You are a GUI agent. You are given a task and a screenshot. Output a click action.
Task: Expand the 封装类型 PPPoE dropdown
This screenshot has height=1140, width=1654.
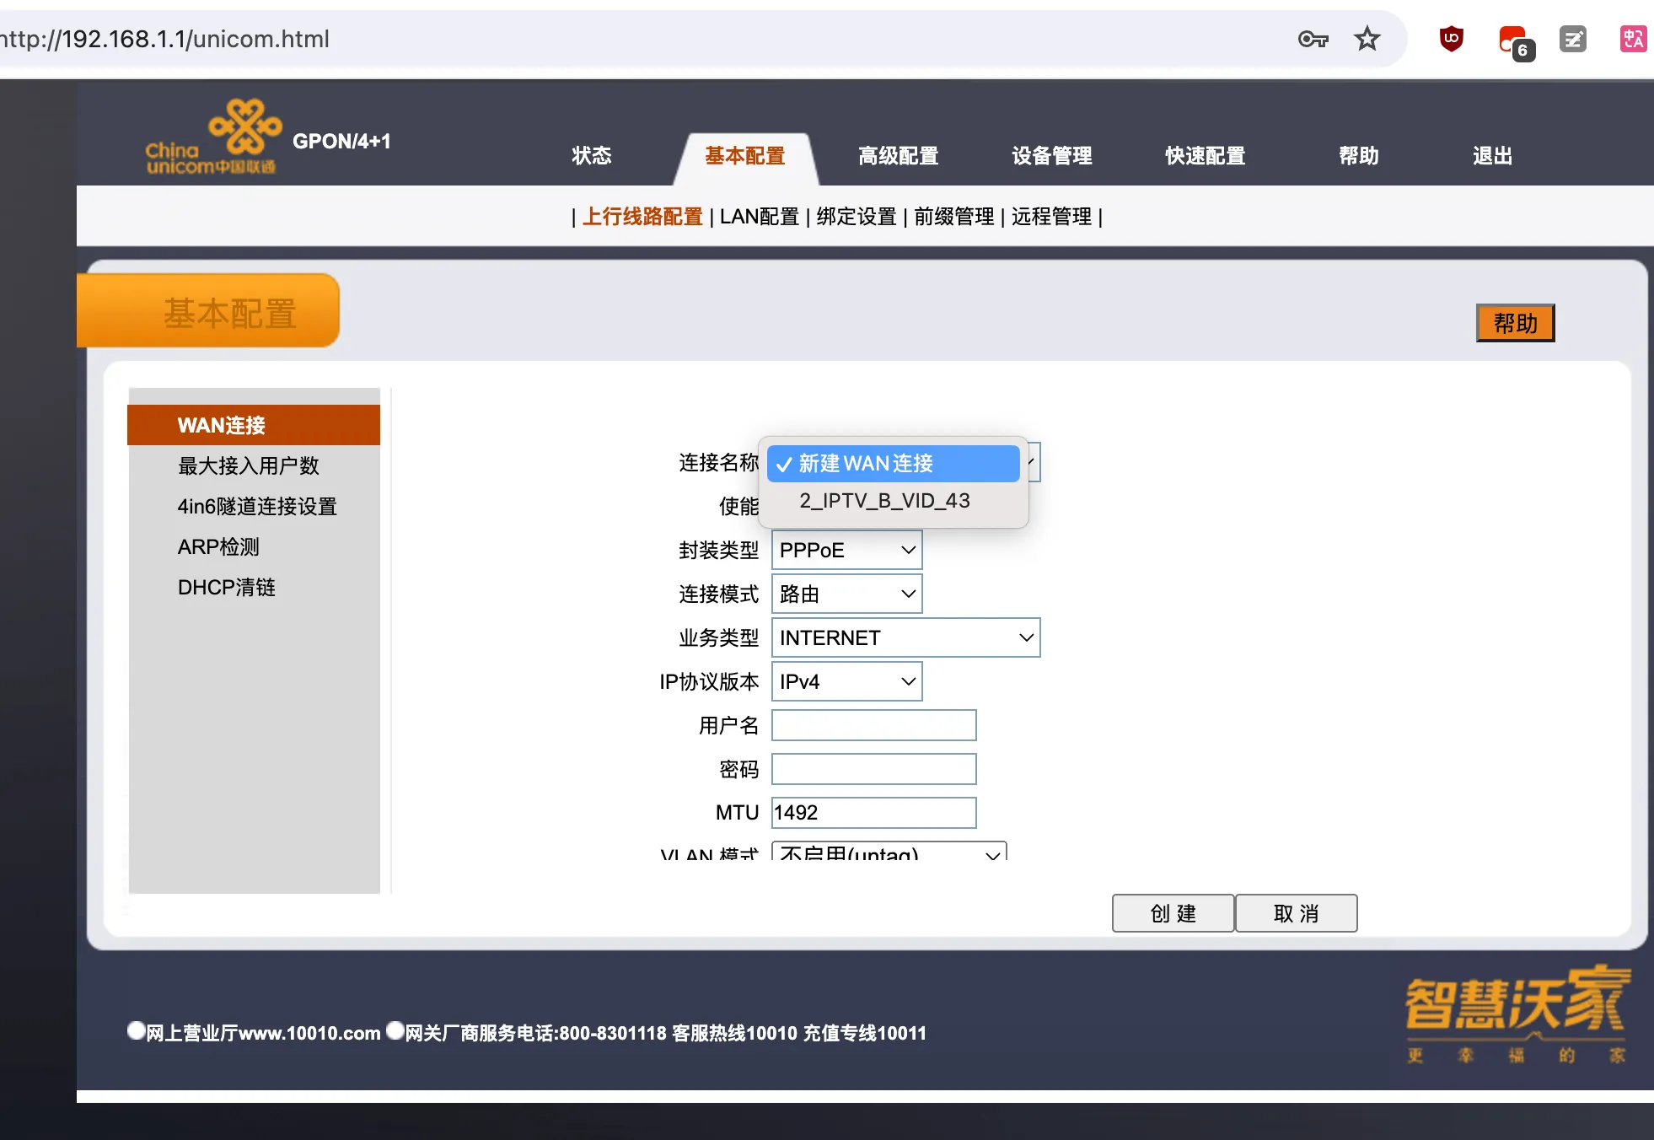click(x=846, y=550)
